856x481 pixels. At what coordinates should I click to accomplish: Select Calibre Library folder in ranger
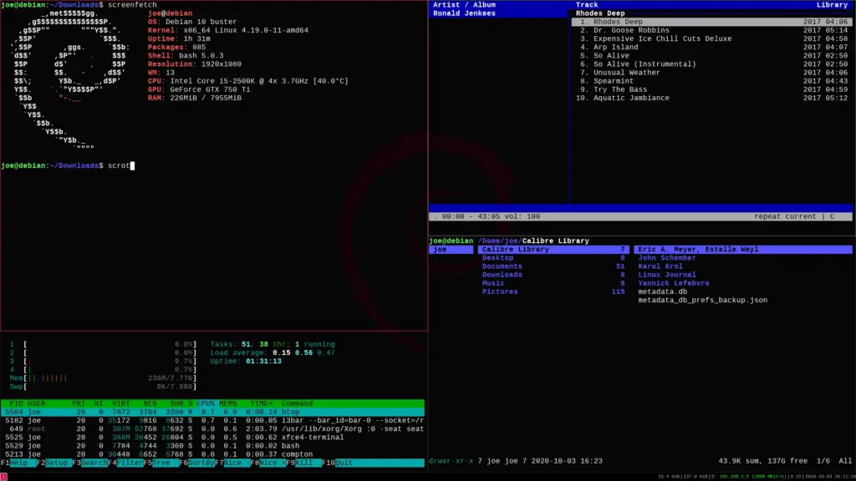pos(553,250)
